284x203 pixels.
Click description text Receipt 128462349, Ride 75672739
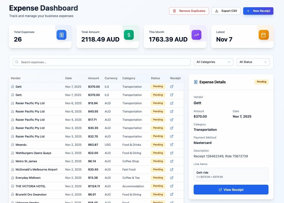[x=220, y=156]
